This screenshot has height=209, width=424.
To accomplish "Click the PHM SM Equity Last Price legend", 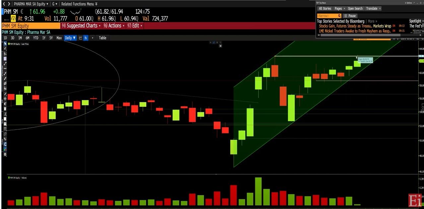I will 19,44.
